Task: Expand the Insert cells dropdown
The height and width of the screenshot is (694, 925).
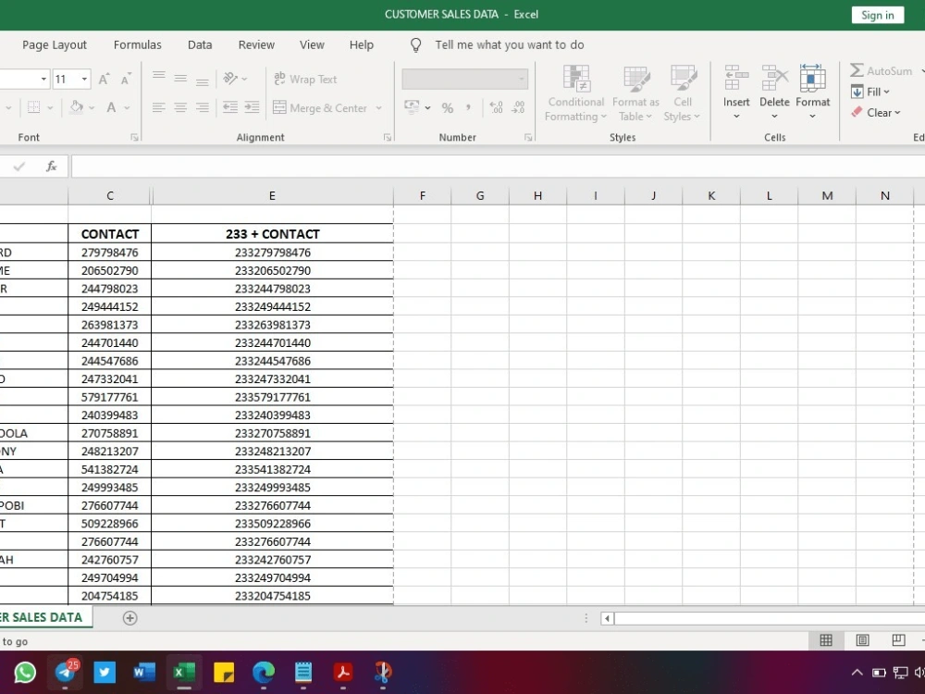Action: point(736,116)
